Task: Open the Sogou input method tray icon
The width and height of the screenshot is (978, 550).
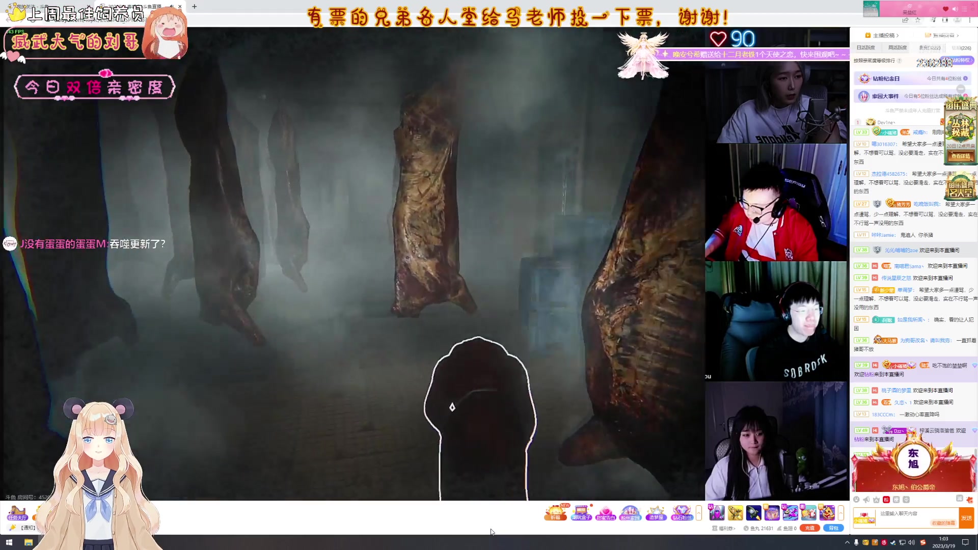Action: click(x=923, y=542)
